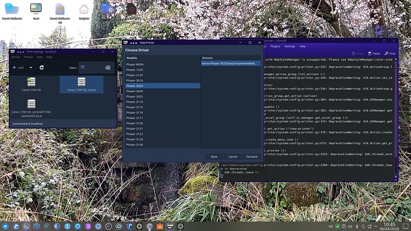Click the orange home icon in the taskbar
The height and width of the screenshot is (231, 411).
[x=160, y=226]
